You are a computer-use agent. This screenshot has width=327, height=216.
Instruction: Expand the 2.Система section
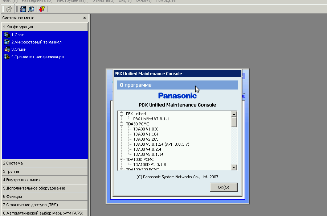click(45, 163)
